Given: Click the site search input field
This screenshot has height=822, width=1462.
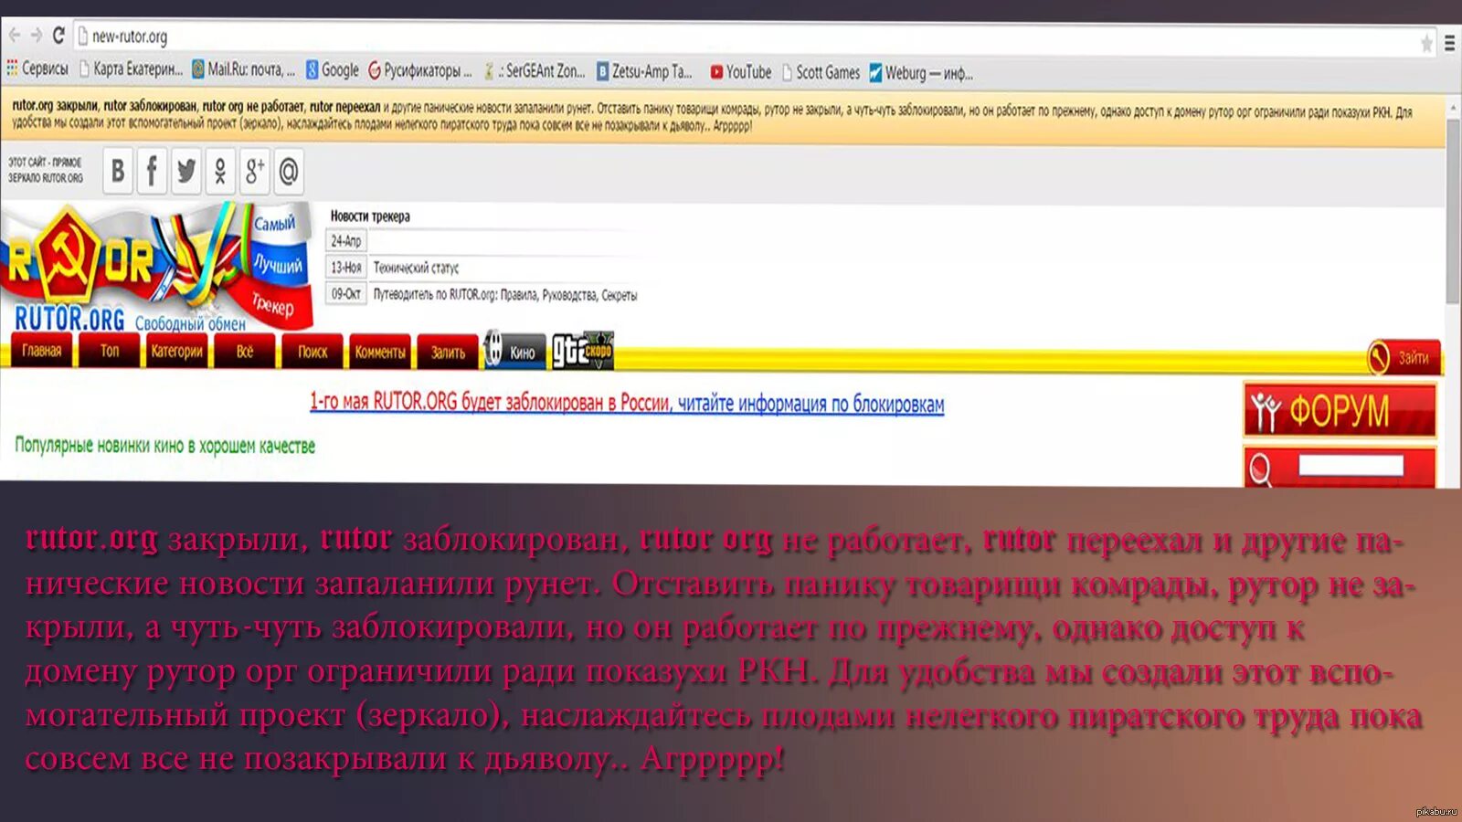Looking at the screenshot, I should [1351, 466].
